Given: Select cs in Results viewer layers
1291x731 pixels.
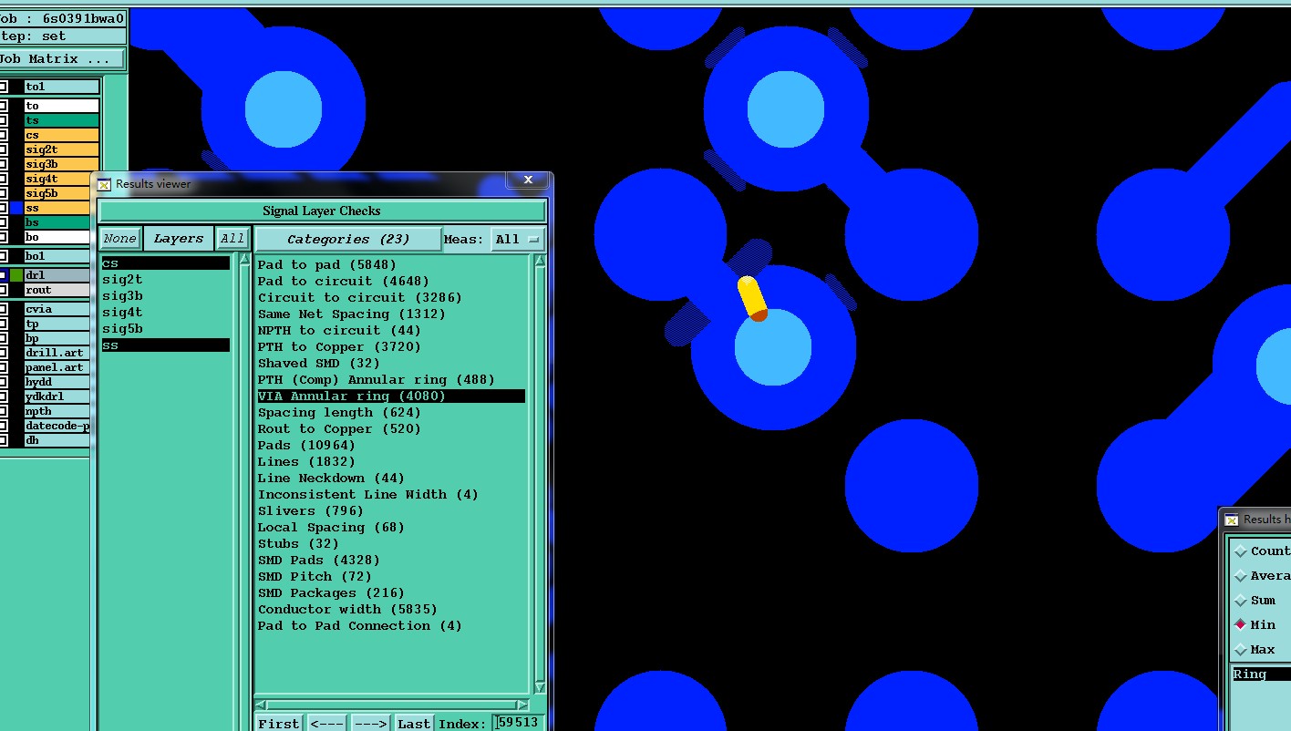Looking at the screenshot, I should tap(165, 263).
